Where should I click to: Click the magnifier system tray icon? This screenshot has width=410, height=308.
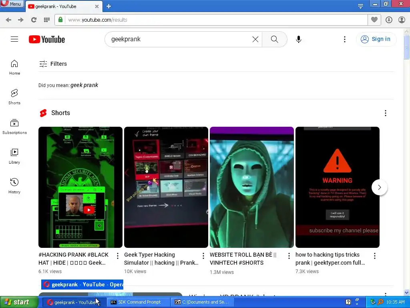pyautogui.click(x=380, y=302)
